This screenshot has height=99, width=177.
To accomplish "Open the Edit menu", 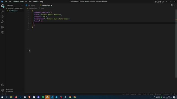I will 10,2.
